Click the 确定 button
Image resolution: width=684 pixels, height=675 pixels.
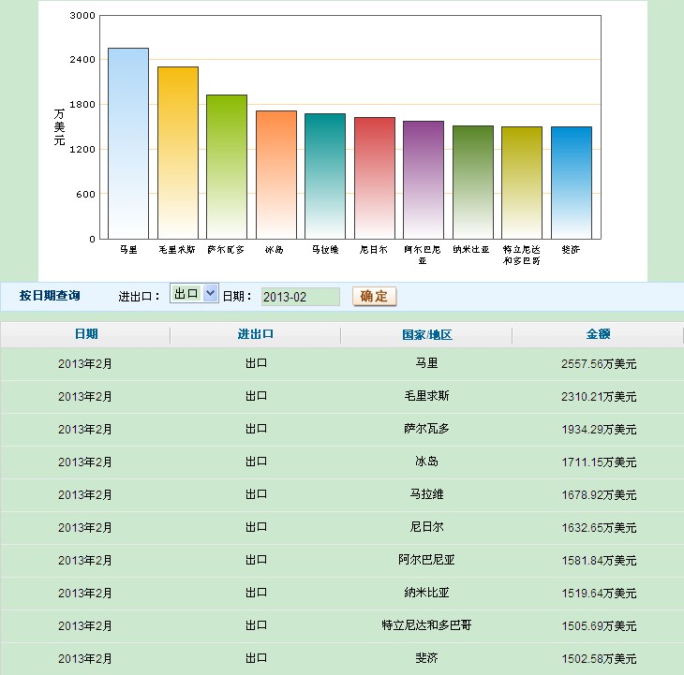coord(374,297)
